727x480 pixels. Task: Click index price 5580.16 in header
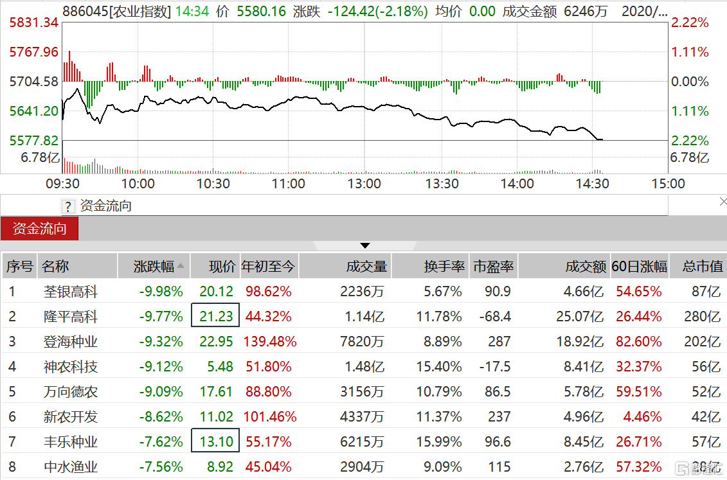pyautogui.click(x=262, y=11)
